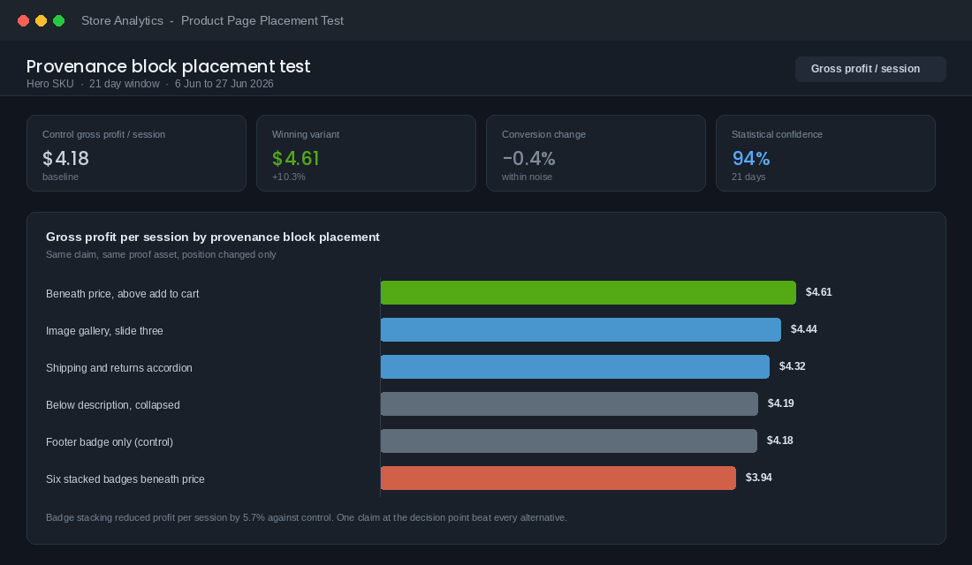Click the green maximize window button
The image size is (972, 565).
[x=59, y=21]
